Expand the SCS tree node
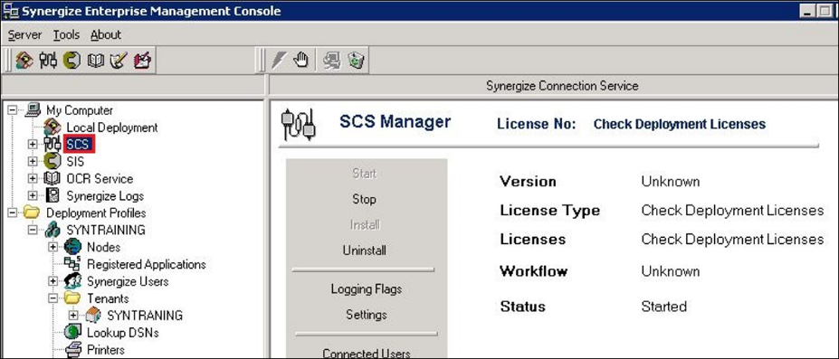 [x=33, y=145]
